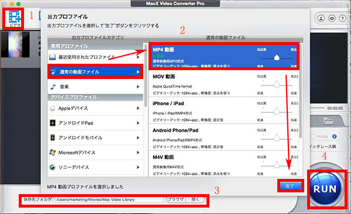The height and width of the screenshot is (214, 351).
Task: Select the MOV 動画 profile
Action: [x=223, y=84]
